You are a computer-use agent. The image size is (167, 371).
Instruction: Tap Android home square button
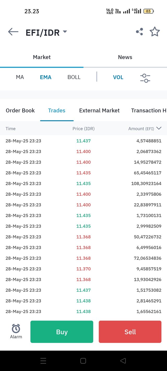pyautogui.click(x=83, y=361)
